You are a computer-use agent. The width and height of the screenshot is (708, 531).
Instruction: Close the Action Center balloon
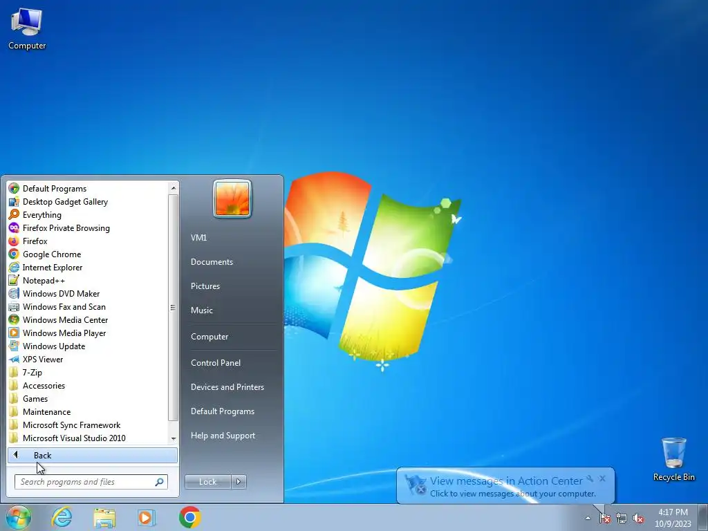pos(602,478)
